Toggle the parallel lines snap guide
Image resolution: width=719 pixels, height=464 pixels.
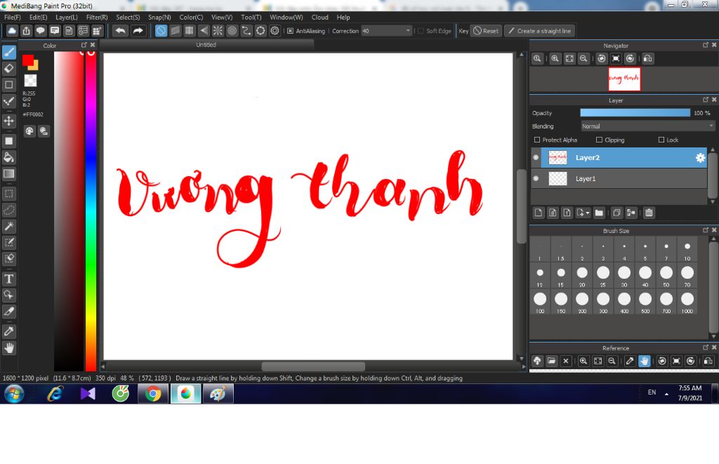coord(175,31)
